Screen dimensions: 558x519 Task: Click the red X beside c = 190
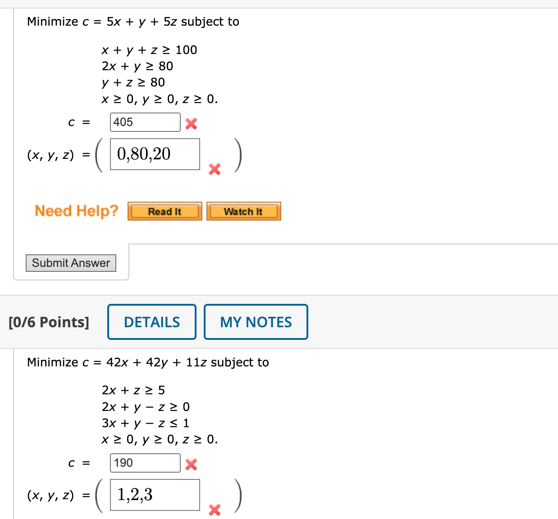190,463
